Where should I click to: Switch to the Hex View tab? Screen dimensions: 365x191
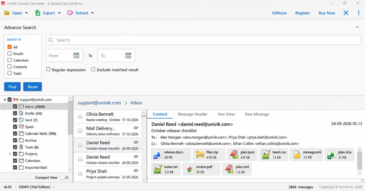(226, 114)
